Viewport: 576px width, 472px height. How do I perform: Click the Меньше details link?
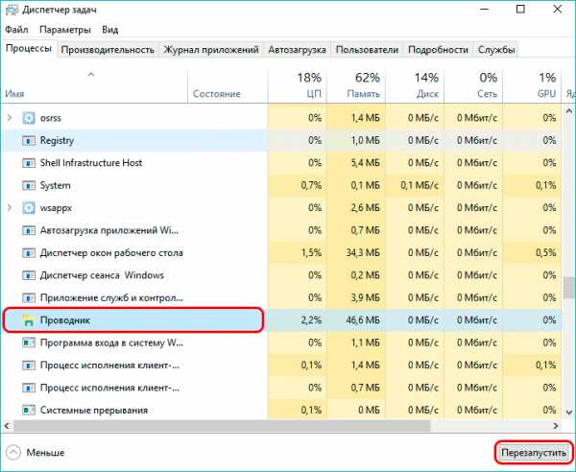point(45,453)
